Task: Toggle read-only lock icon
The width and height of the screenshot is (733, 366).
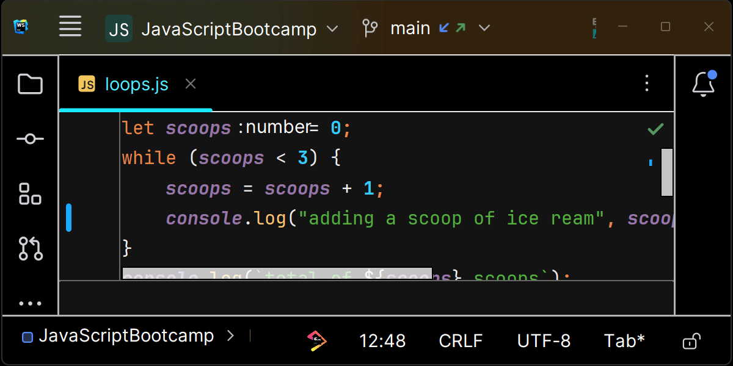Action: 691,341
